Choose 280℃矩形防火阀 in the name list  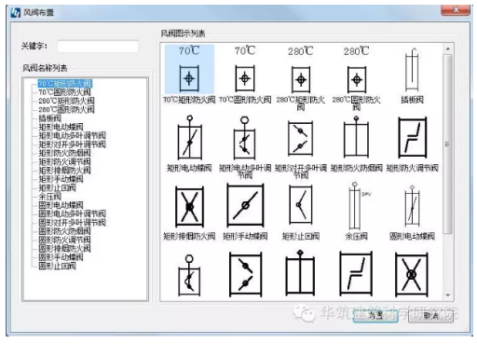tap(66, 101)
